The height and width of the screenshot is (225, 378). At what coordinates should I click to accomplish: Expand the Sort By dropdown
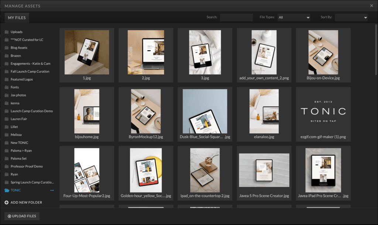click(351, 17)
